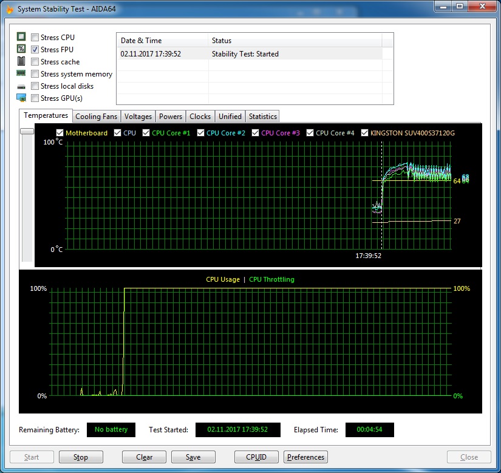
Task: Maximize the AIDA64 window
Action: pyautogui.click(x=460, y=6)
